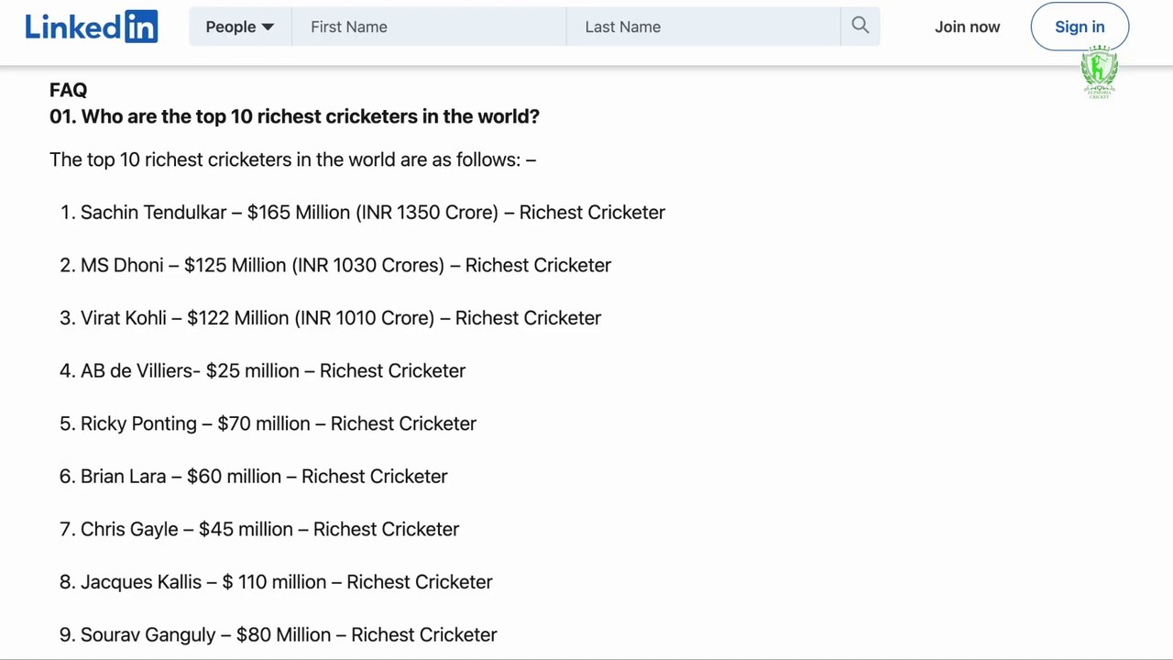Focus the First Name search field
Screen dimensions: 1173x660
click(429, 27)
